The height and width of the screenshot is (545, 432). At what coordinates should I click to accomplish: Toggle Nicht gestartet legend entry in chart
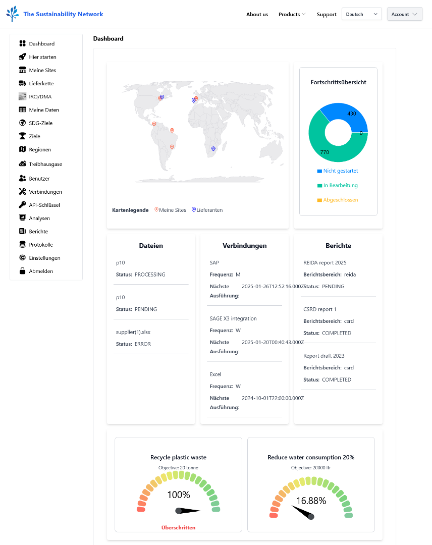click(337, 171)
